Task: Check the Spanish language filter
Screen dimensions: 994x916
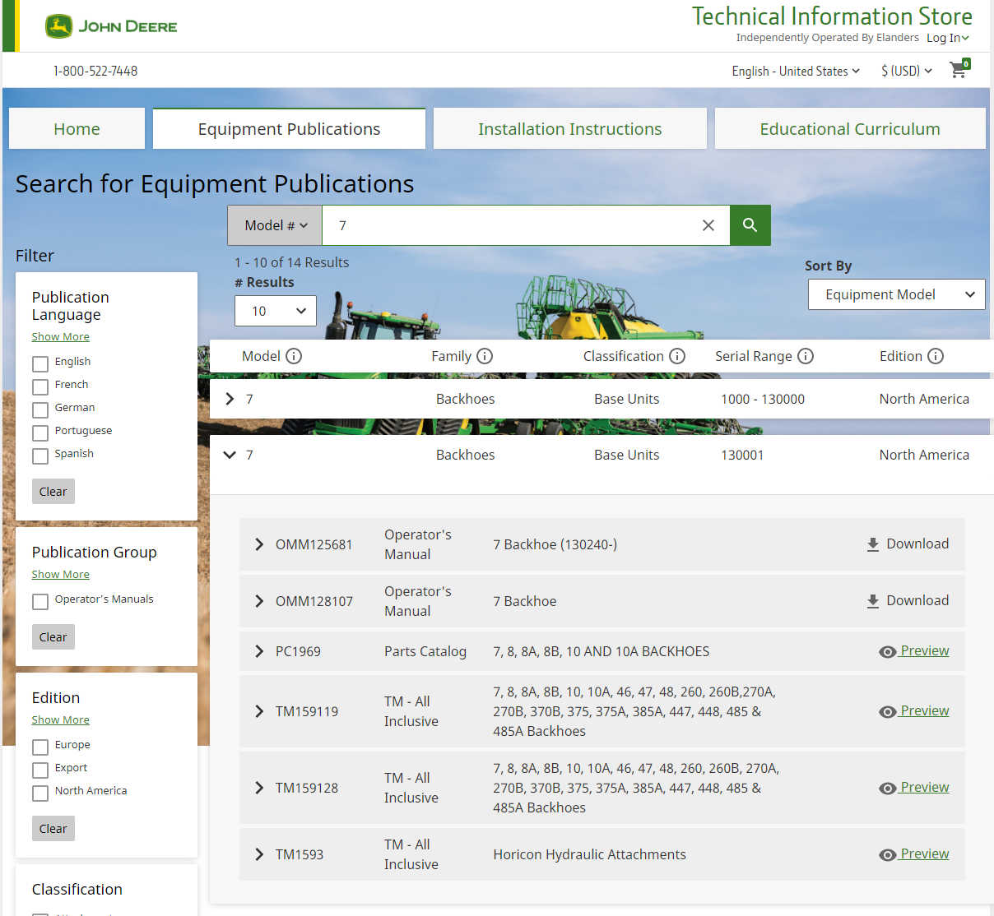Action: [40, 456]
